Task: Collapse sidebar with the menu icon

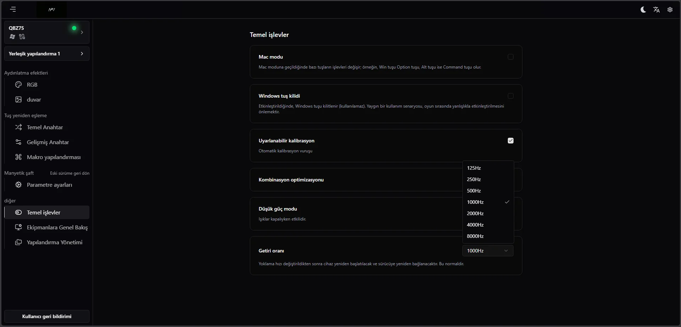Action: click(13, 9)
